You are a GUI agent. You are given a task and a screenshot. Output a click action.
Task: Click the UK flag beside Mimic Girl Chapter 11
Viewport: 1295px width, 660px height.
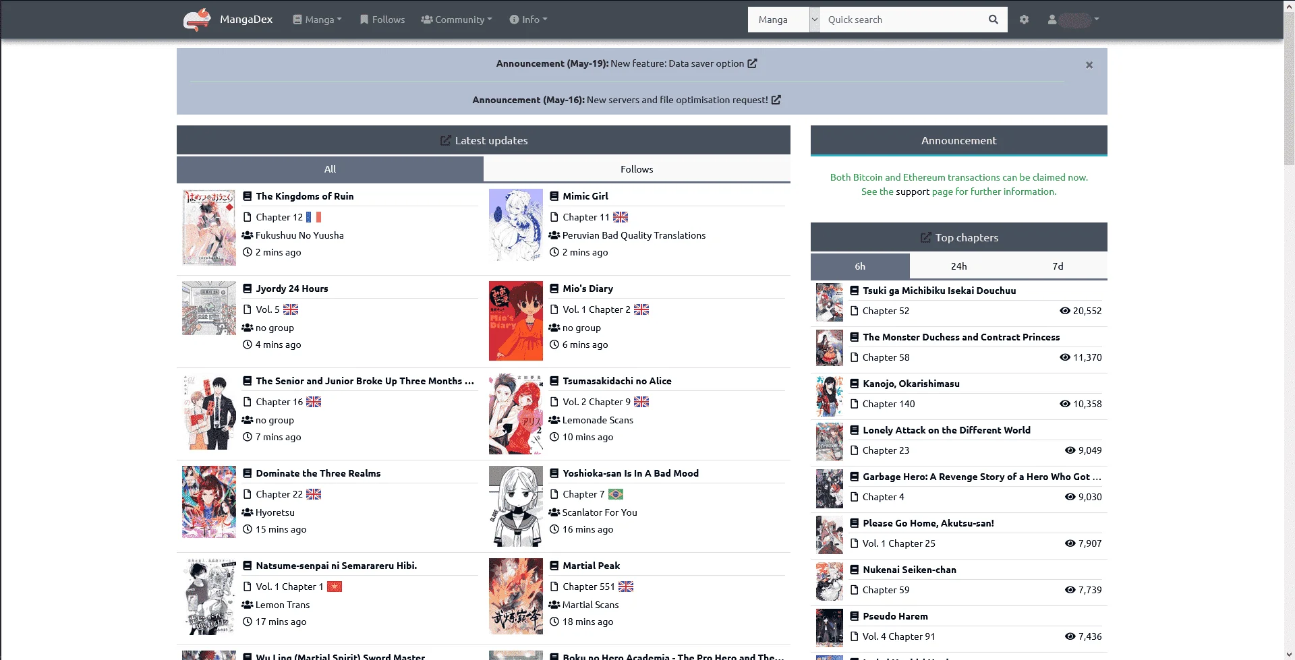621,217
